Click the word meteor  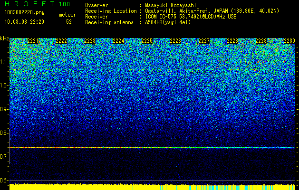[x=68, y=15]
